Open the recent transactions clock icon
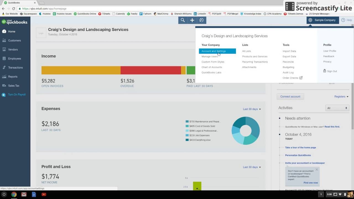Screen dimensions: 354x199 pos(202,20)
